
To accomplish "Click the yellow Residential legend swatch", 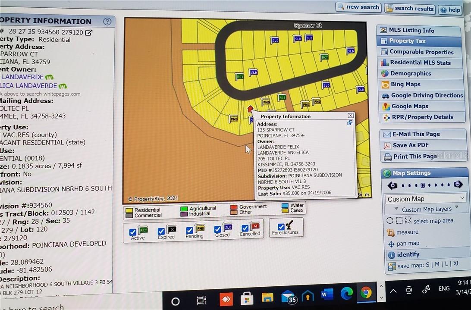I will 129,210.
